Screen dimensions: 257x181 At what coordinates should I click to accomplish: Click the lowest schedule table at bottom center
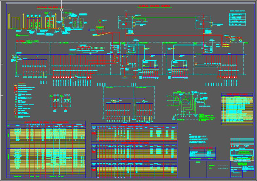(x=134, y=170)
